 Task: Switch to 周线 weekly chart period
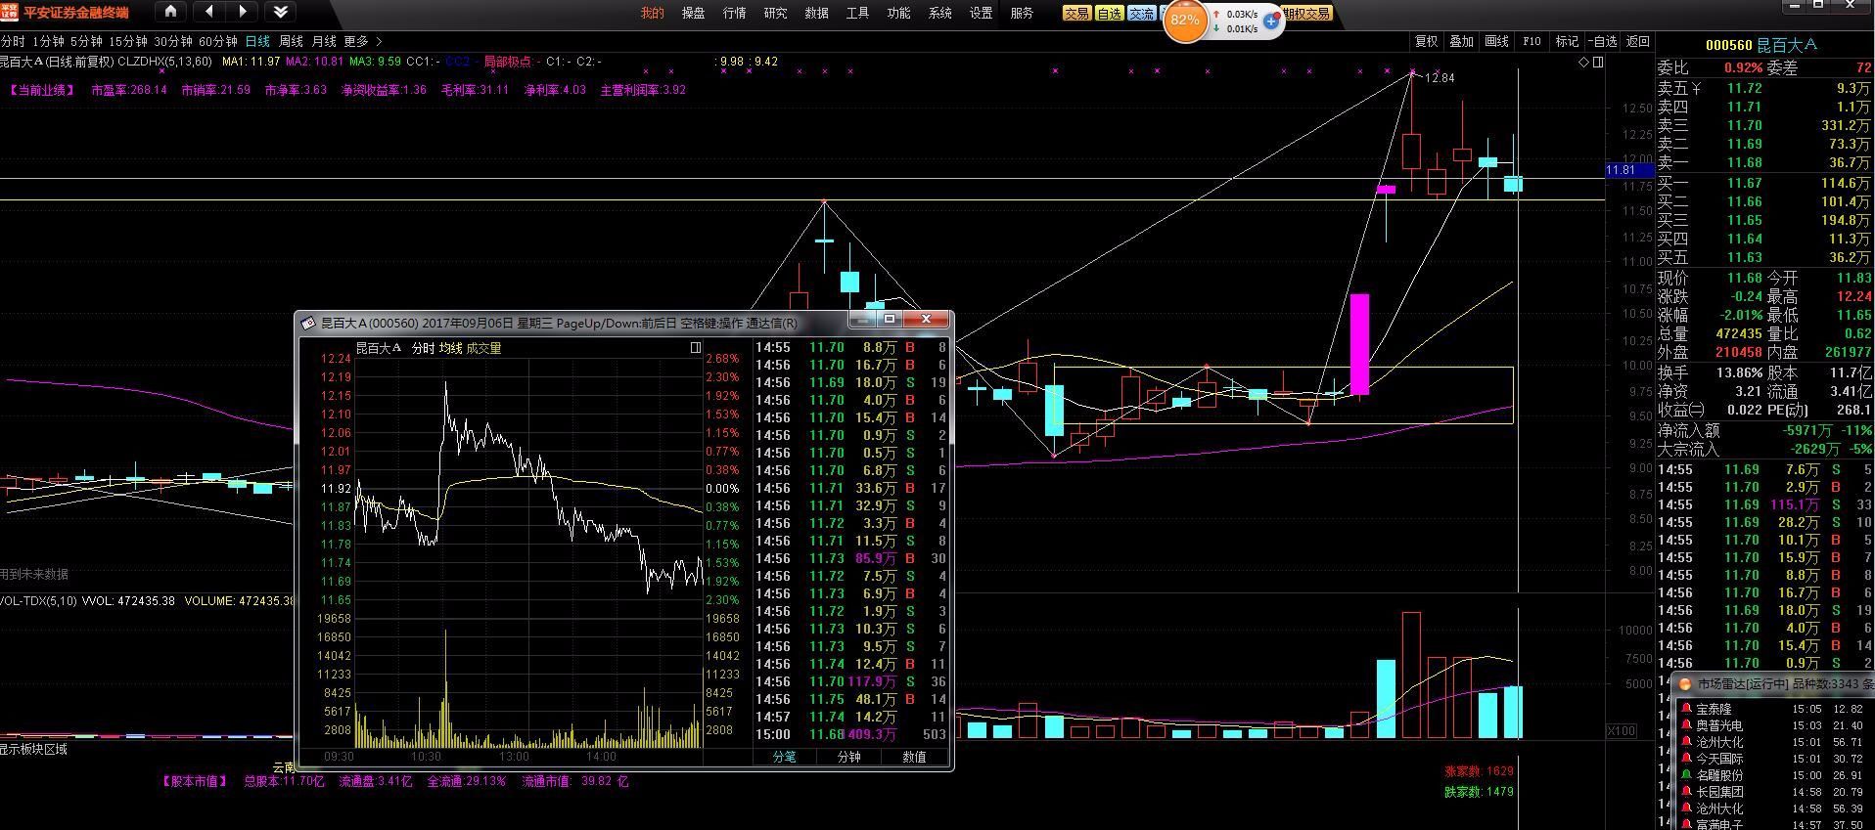click(291, 42)
